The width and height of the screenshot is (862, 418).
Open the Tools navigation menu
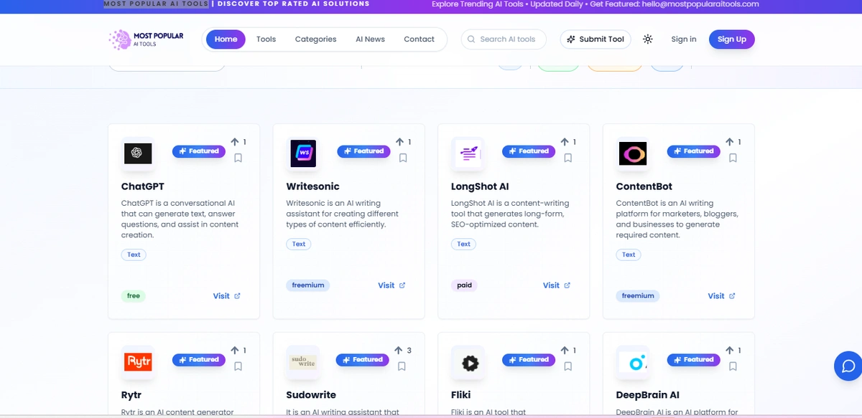tap(266, 39)
